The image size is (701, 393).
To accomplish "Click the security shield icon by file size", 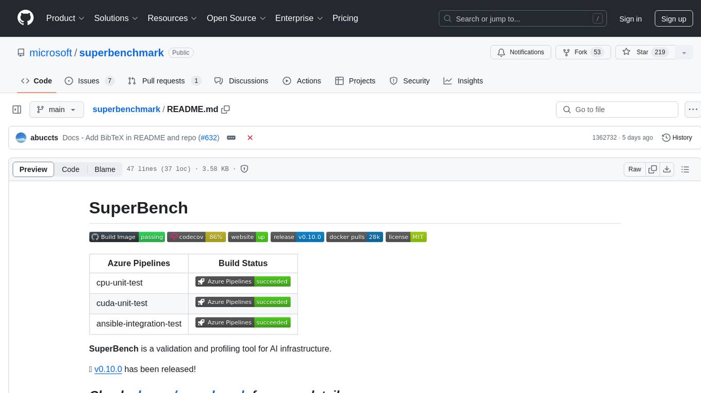I will (x=244, y=169).
